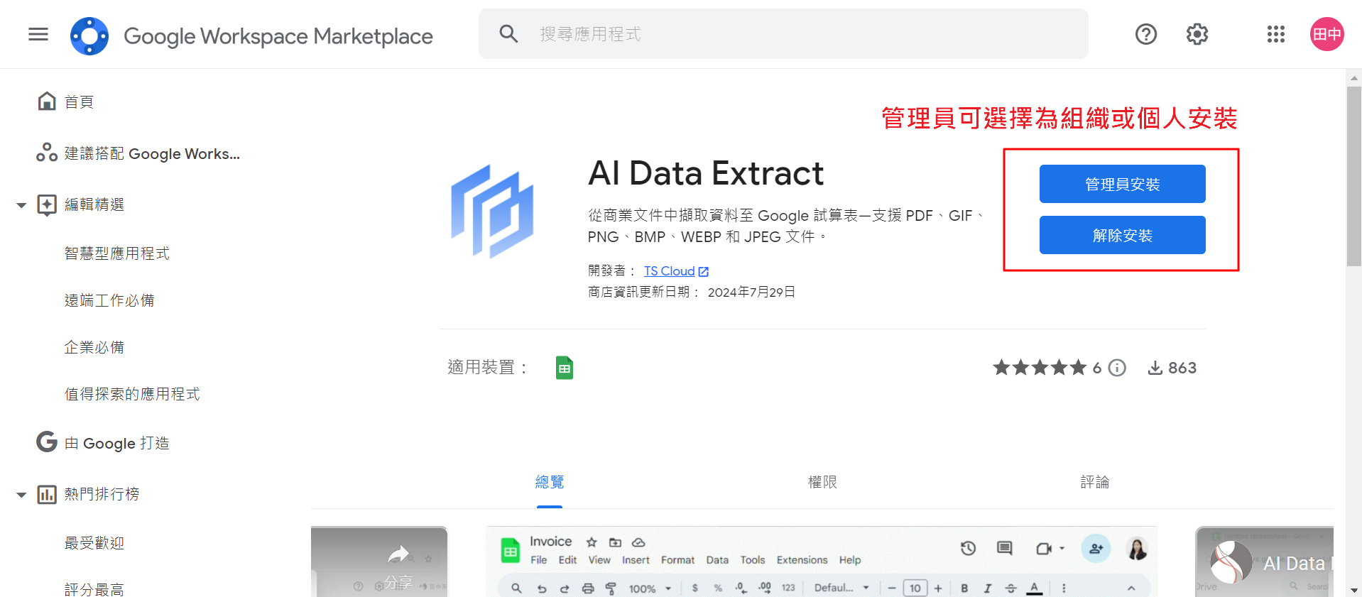Collapse the 編輯精選 section arrow
The height and width of the screenshot is (597, 1362).
click(x=21, y=205)
